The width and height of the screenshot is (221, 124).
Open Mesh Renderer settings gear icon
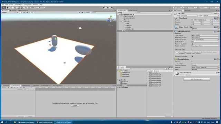point(219,32)
